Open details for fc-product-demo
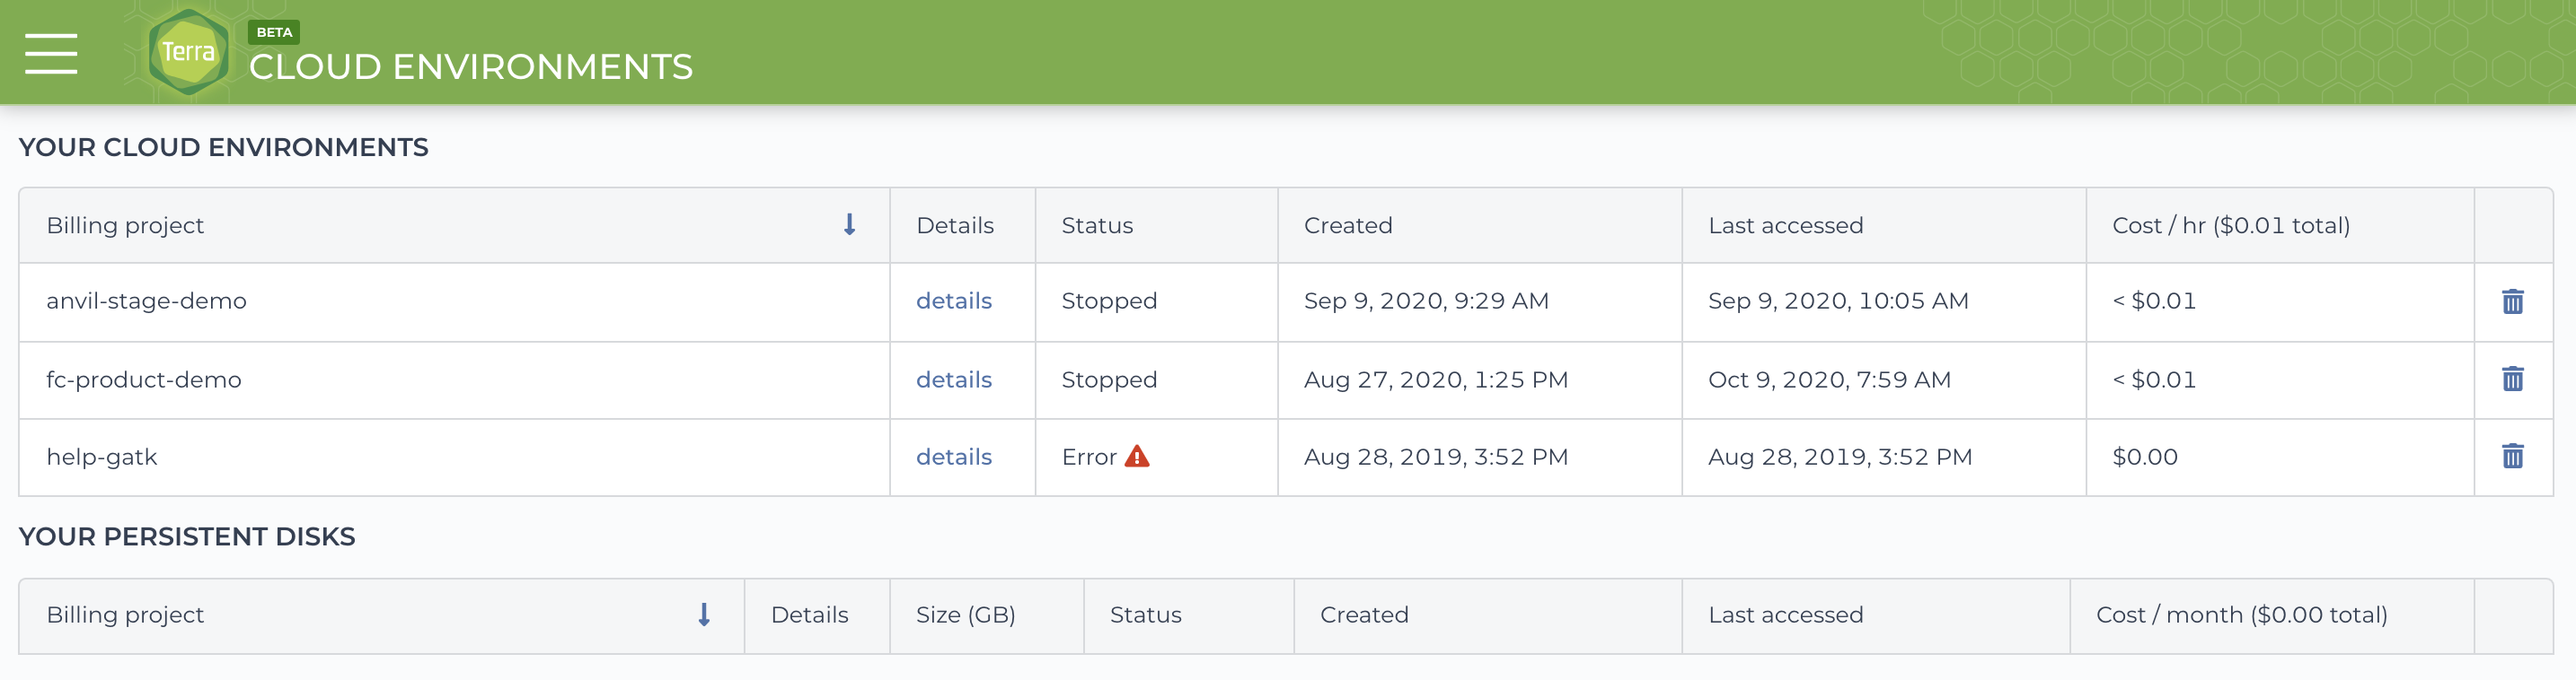Viewport: 2576px width, 680px height. [x=954, y=379]
